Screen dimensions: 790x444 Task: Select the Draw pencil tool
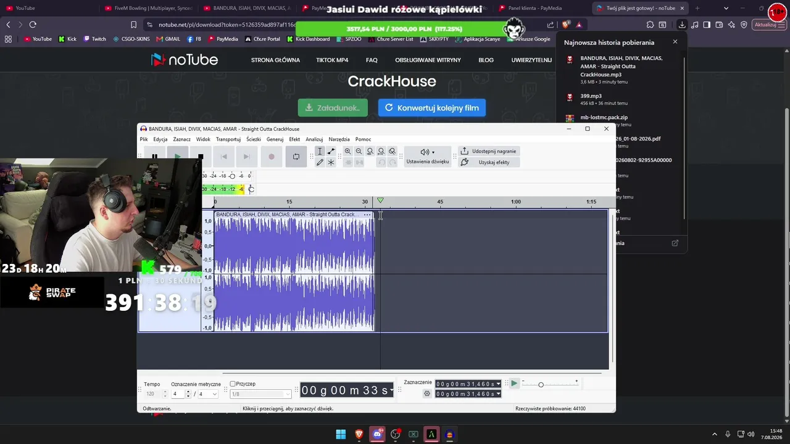click(x=320, y=162)
